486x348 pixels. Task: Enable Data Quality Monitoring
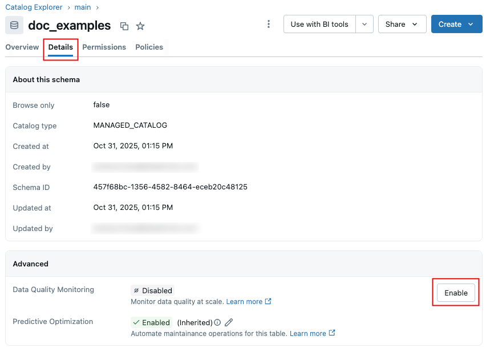pyautogui.click(x=456, y=293)
